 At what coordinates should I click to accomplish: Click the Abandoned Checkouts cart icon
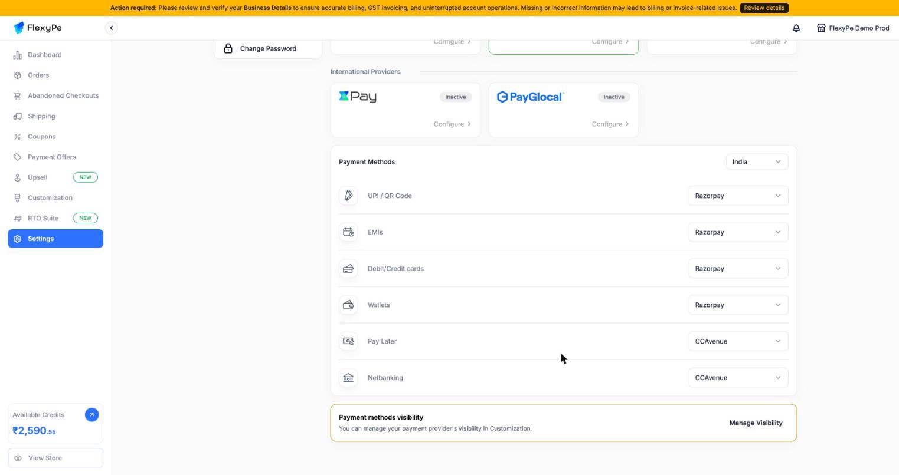[18, 95]
